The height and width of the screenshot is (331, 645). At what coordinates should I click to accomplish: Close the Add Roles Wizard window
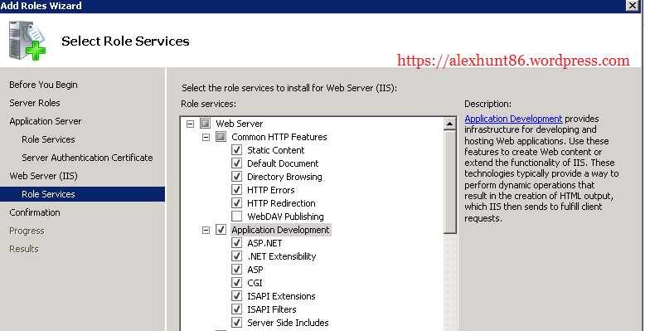click(x=633, y=5)
